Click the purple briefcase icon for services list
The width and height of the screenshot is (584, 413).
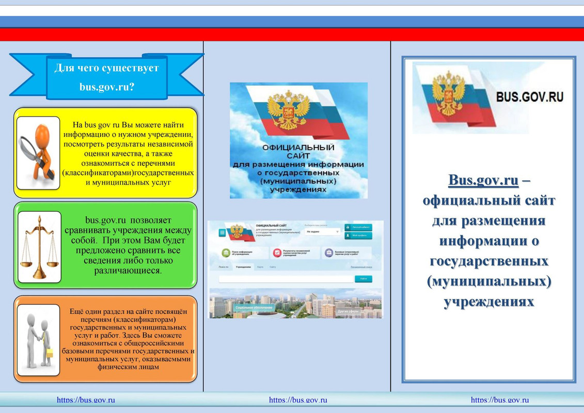pos(328,253)
